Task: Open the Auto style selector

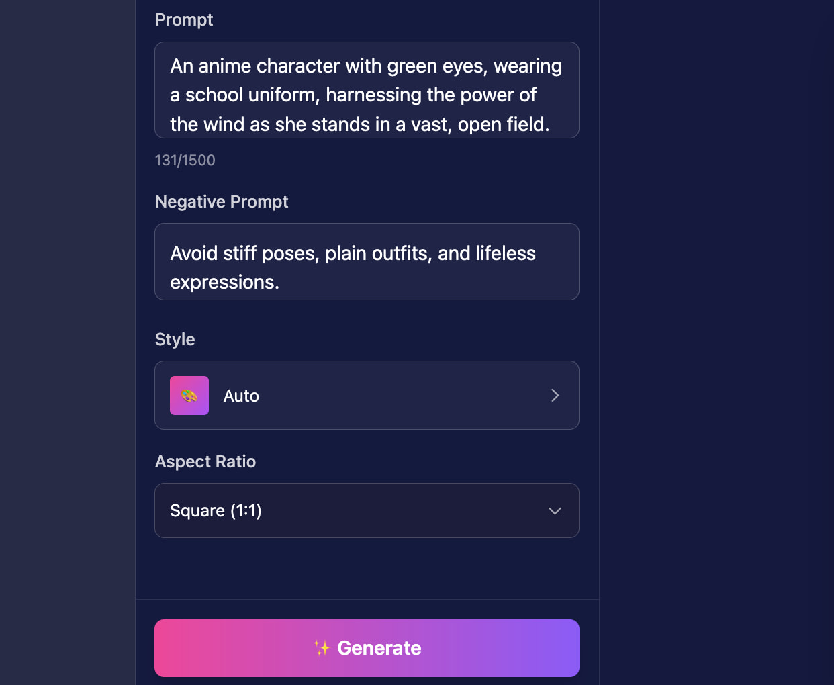Action: 367,396
